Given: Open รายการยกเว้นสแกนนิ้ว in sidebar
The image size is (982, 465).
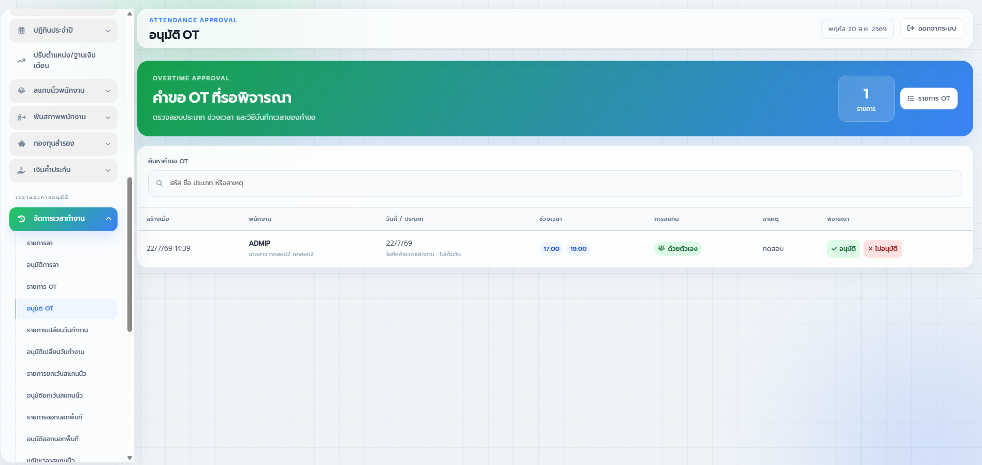Looking at the screenshot, I should point(66,374).
